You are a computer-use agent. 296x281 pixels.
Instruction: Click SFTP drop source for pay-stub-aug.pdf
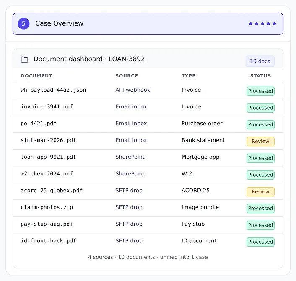[x=129, y=224]
